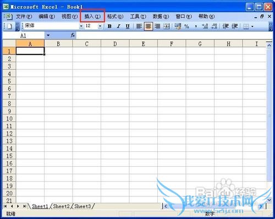Open the 格式 menu
The width and height of the screenshot is (275, 219).
coord(115,17)
